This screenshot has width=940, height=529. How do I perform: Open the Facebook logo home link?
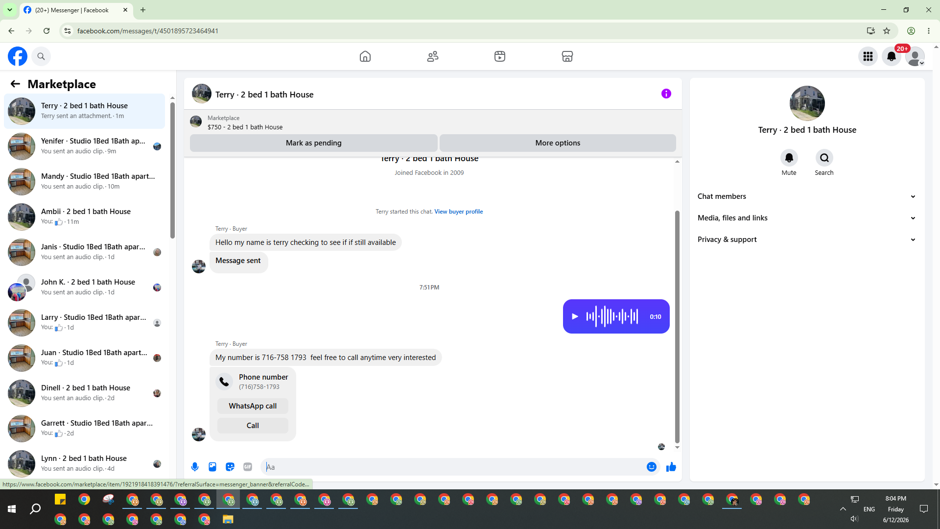tap(18, 56)
